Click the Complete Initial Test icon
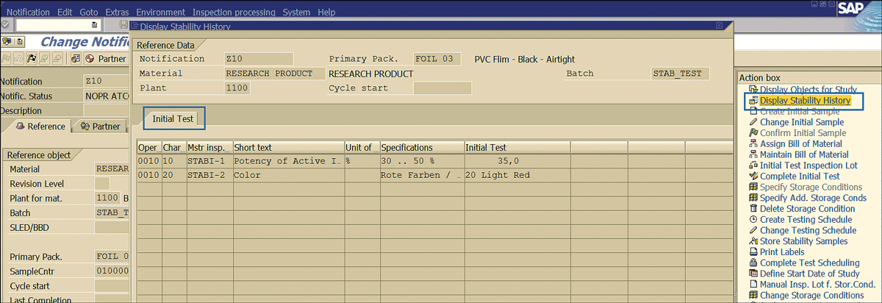Screen dimensions: 882x303 pyautogui.click(x=753, y=177)
